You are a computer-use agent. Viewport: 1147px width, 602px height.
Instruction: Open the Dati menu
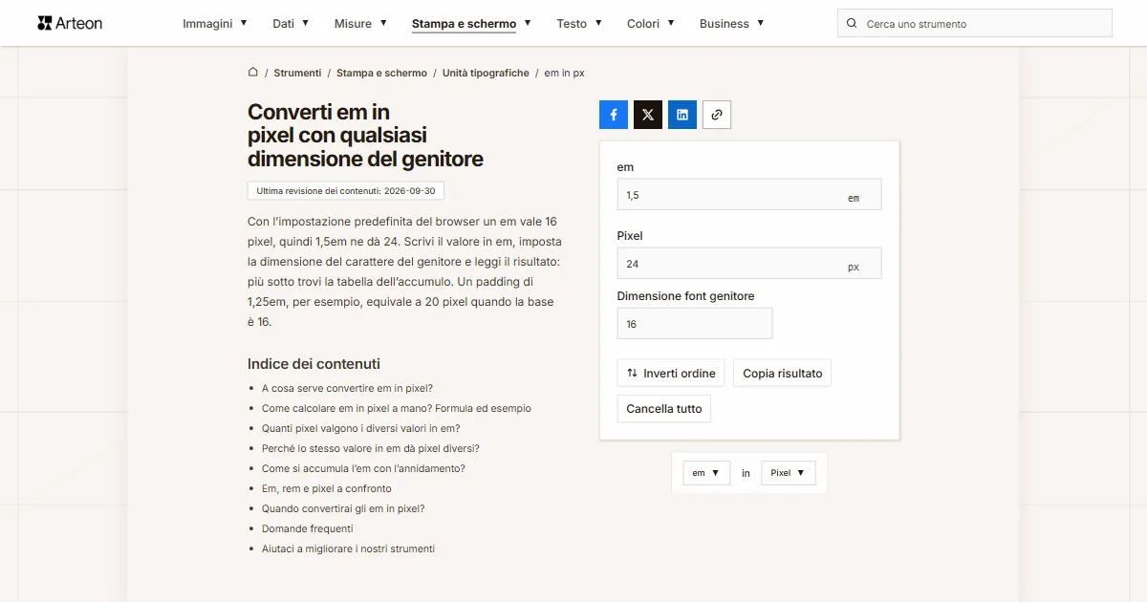291,24
